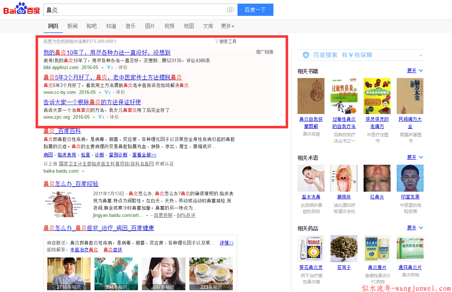This screenshot has width=452, height=292.
Task: Expand arrow next to baike.baidu.com
Action: [x=83, y=172]
